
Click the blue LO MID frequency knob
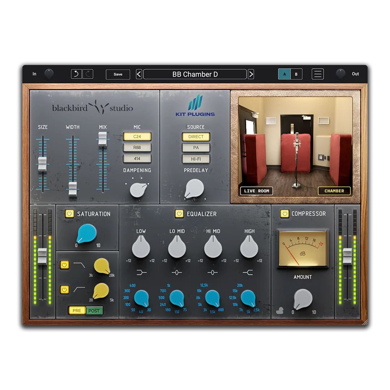point(177,298)
